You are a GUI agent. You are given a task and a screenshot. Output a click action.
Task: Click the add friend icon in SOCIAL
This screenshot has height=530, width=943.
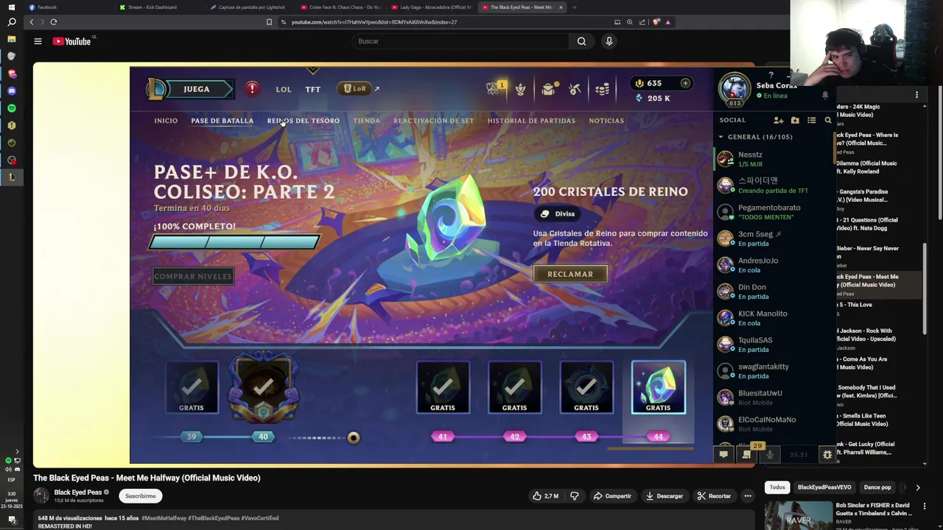tap(778, 120)
